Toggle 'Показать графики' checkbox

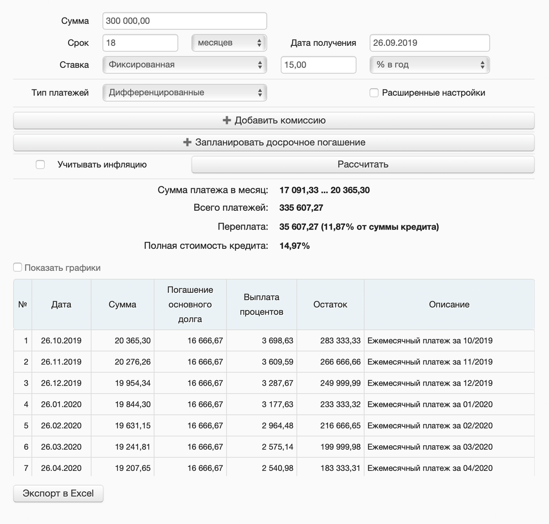click(17, 267)
